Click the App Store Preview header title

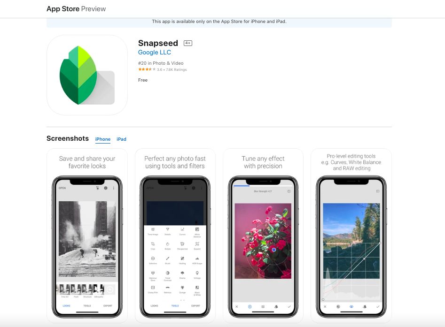(x=76, y=9)
